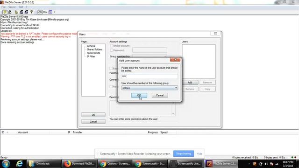This screenshot has width=299, height=168.
Task: Open the Users editor toolbar icon
Action: 21,12
